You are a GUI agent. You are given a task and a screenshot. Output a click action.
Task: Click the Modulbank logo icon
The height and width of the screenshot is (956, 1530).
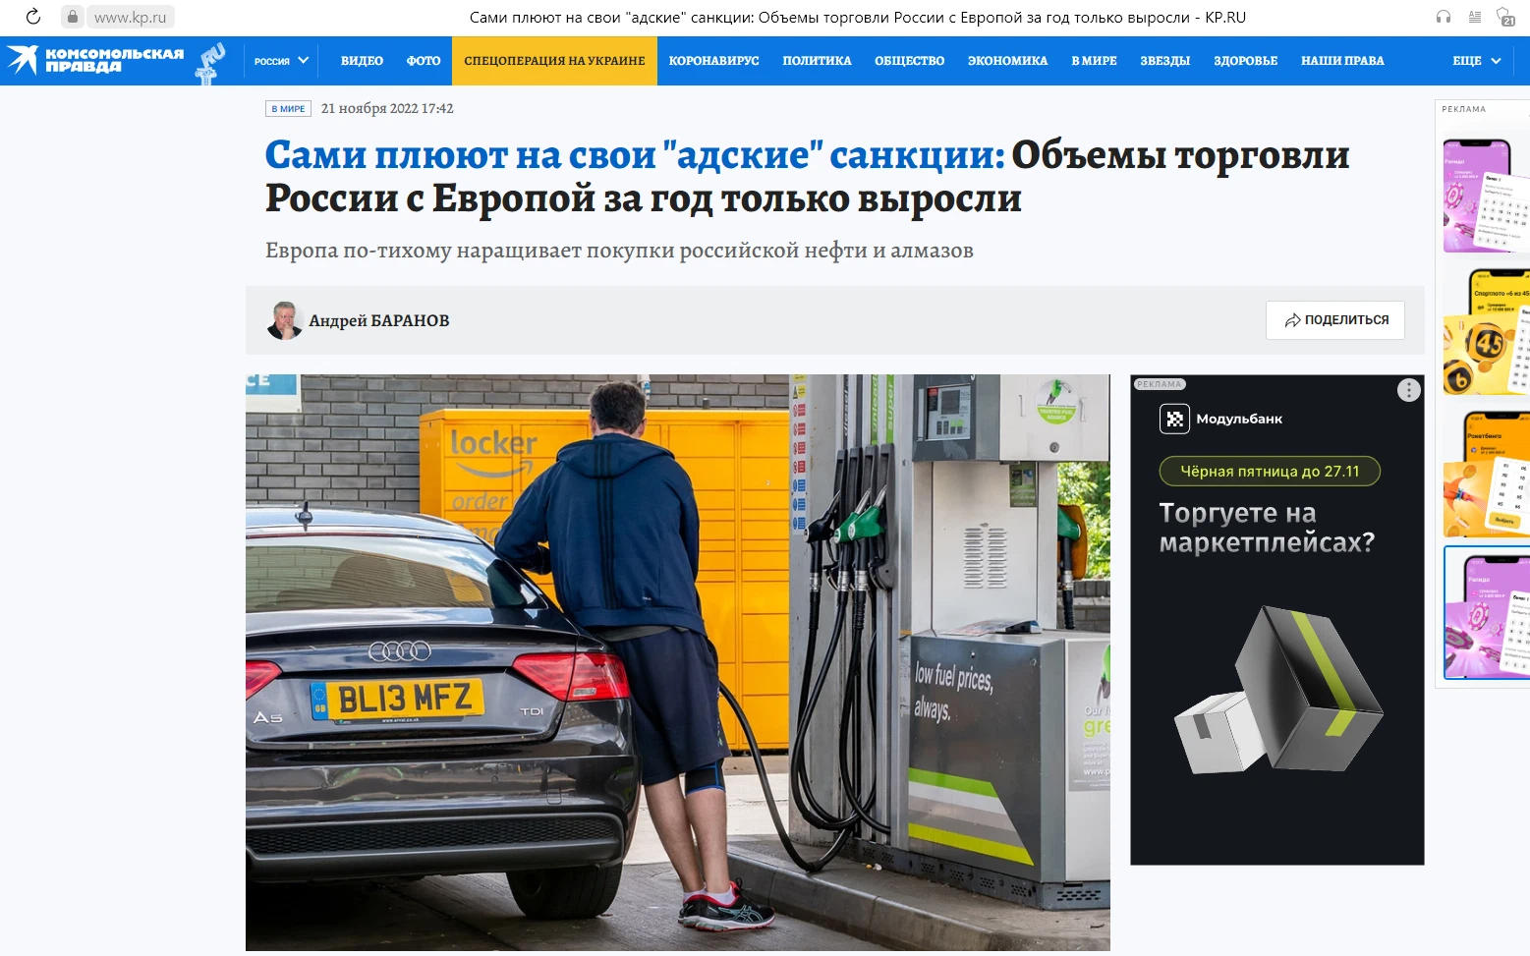pos(1174,419)
